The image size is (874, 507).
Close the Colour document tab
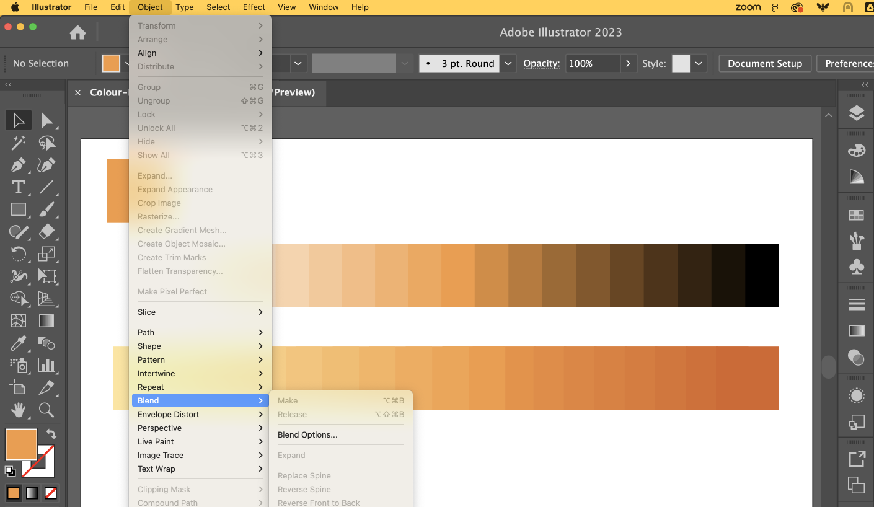[x=78, y=92]
